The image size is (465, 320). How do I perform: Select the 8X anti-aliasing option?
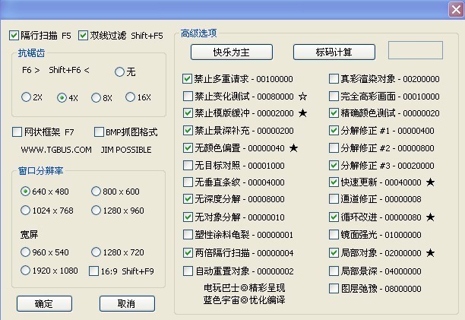[96, 97]
